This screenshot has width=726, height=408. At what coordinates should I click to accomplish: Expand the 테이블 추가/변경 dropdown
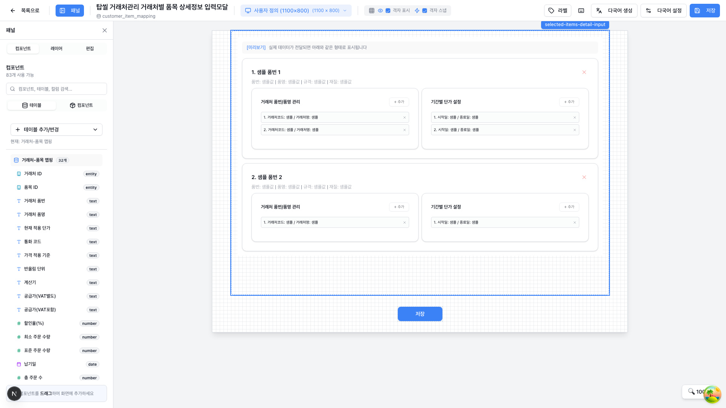point(56,130)
